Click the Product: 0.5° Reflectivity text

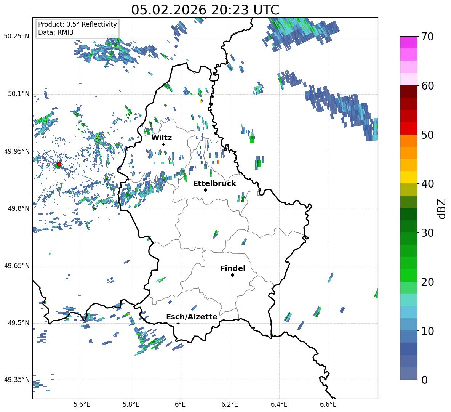77,24
